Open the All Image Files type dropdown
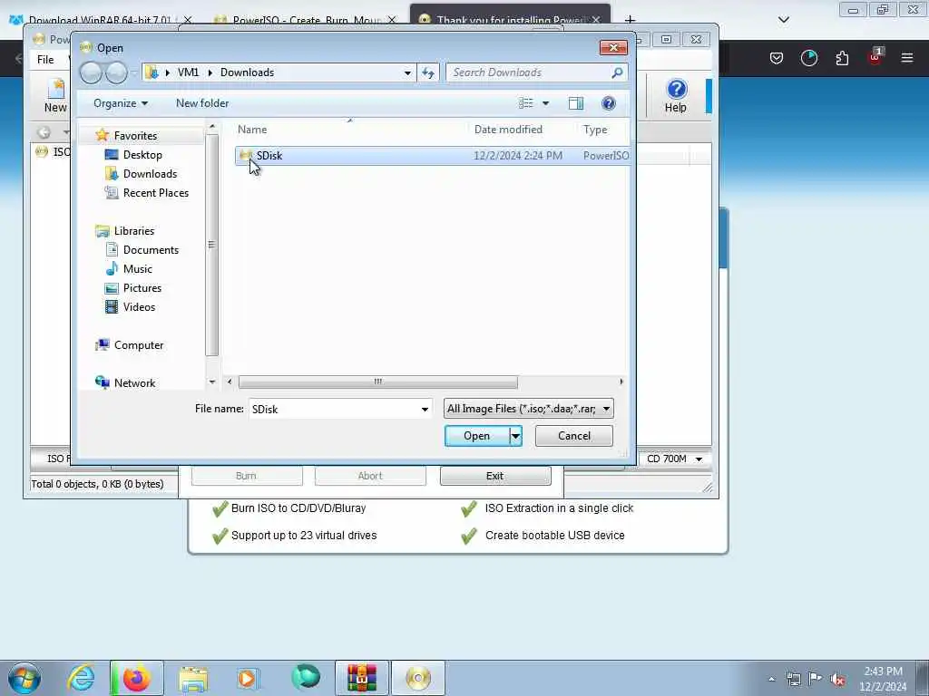Viewport: 929px width, 696px height. (529, 409)
